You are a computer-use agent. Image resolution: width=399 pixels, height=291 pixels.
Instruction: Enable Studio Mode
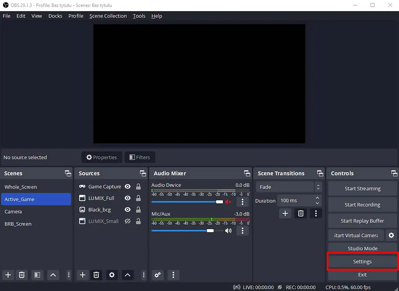[x=362, y=248]
